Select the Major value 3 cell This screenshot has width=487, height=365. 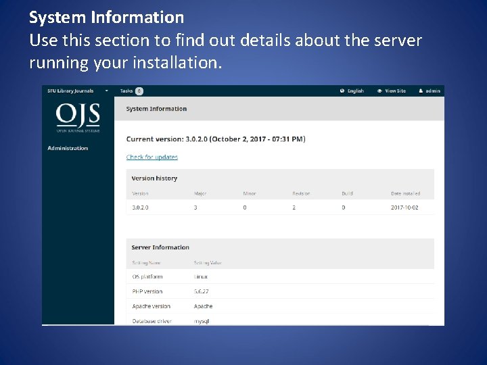coord(195,208)
